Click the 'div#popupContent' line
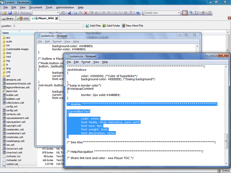The height and width of the screenshot is (173, 231). click(x=80, y=89)
